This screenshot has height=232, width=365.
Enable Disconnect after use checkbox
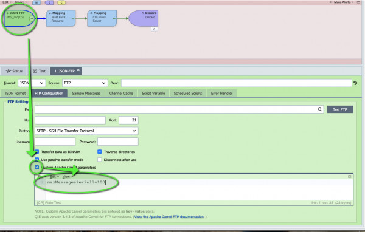pyautogui.click(x=100, y=160)
